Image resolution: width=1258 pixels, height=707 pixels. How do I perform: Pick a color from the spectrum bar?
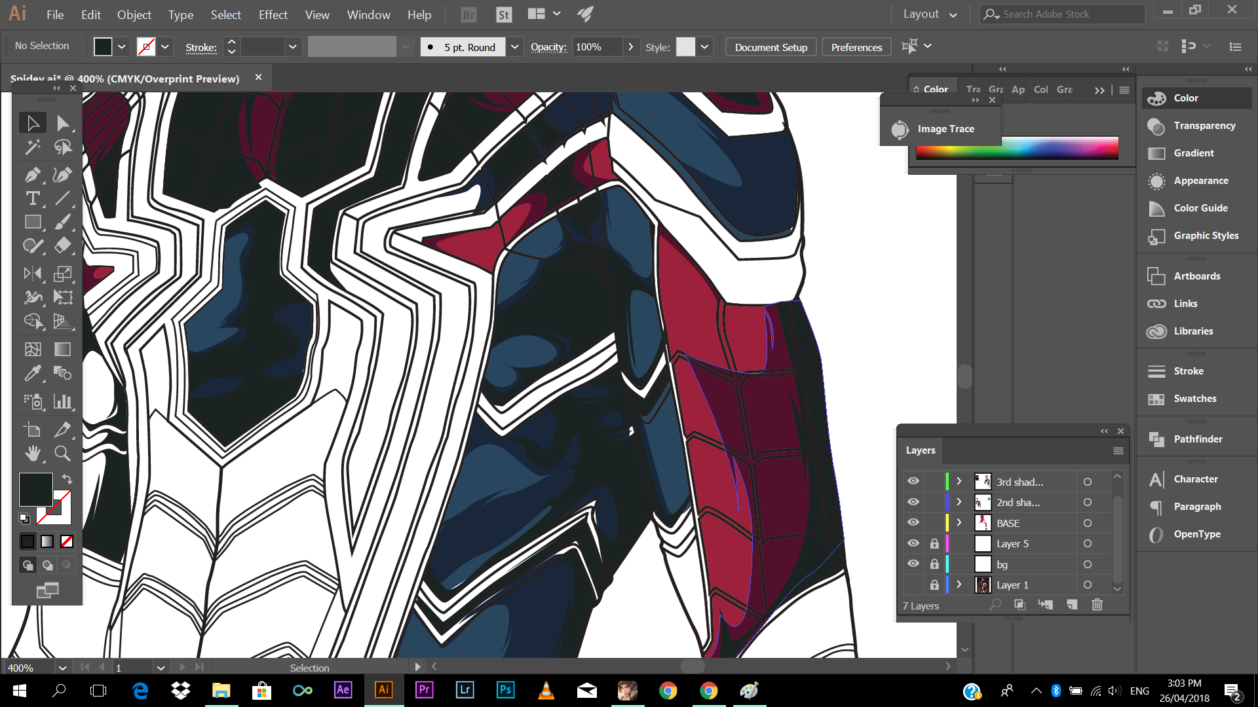pos(1017,148)
